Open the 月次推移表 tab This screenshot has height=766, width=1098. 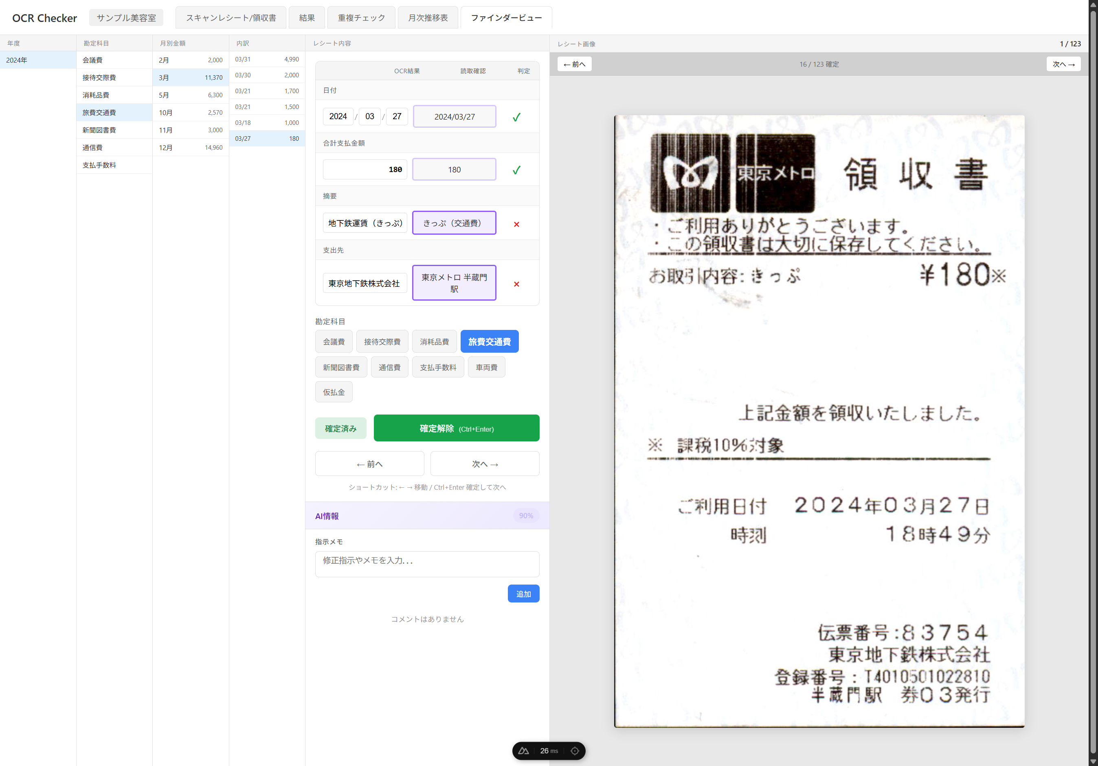click(x=428, y=17)
